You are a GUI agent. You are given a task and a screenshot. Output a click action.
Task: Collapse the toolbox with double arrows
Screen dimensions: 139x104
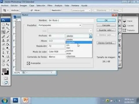click(x=2, y=15)
